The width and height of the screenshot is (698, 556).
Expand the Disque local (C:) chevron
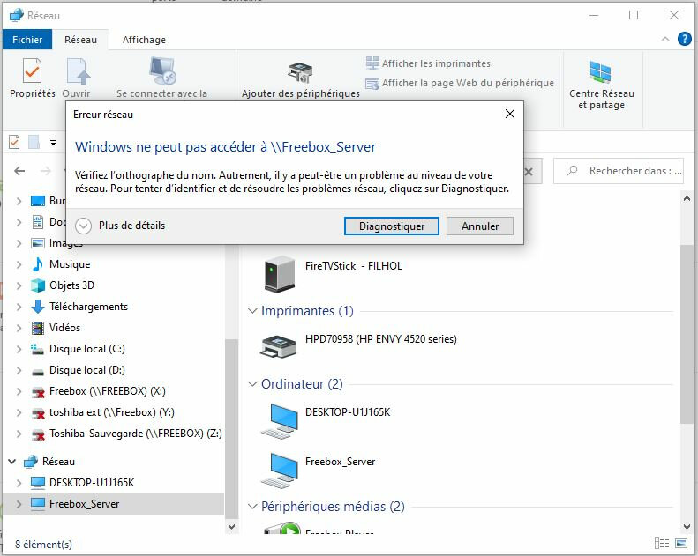pos(19,349)
